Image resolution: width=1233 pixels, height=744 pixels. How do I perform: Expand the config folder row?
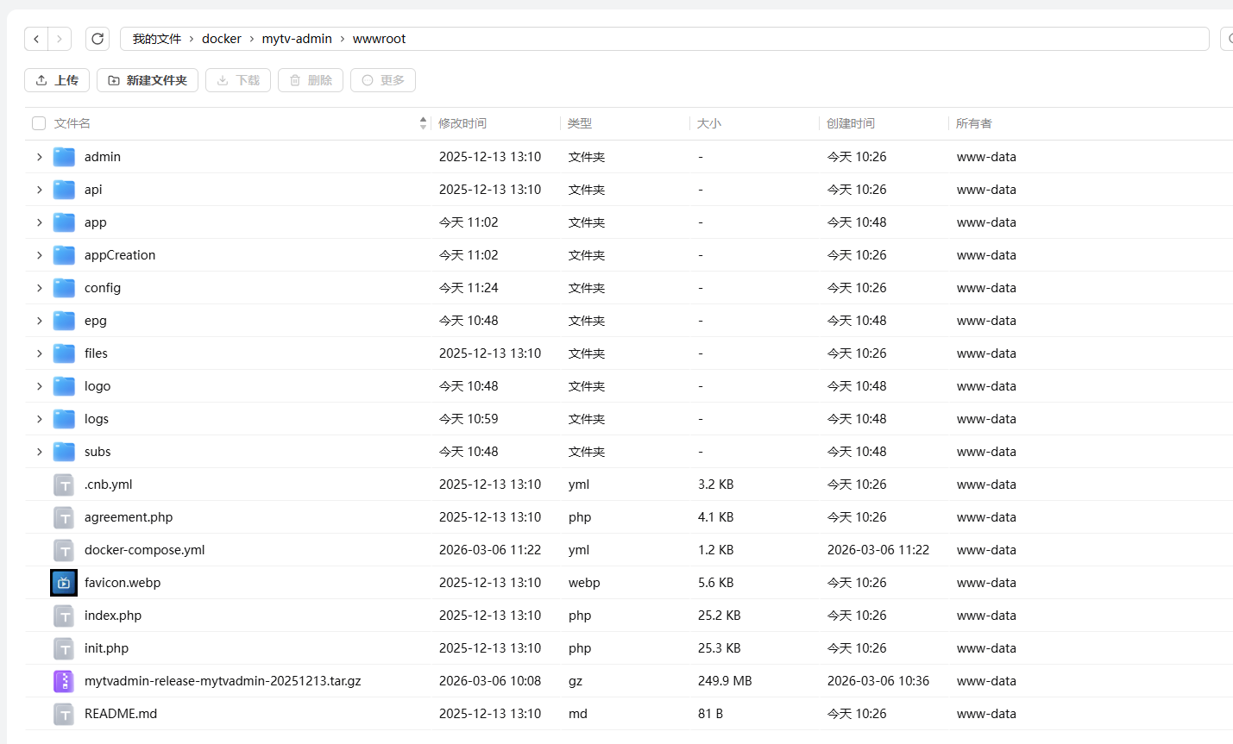click(x=39, y=288)
